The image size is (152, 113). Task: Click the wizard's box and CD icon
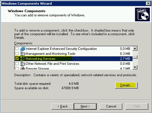pyautogui.click(x=142, y=14)
